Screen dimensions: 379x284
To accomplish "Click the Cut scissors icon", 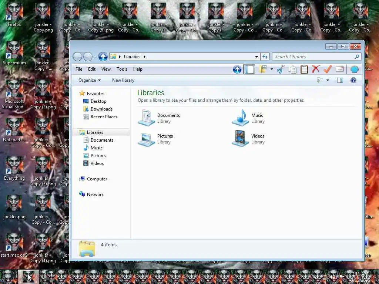I will pyautogui.click(x=281, y=69).
